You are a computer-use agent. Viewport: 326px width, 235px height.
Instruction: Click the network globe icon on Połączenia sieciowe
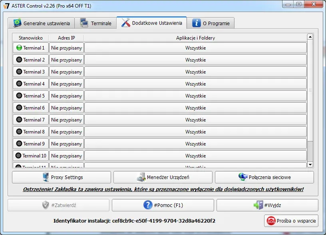[x=243, y=177]
